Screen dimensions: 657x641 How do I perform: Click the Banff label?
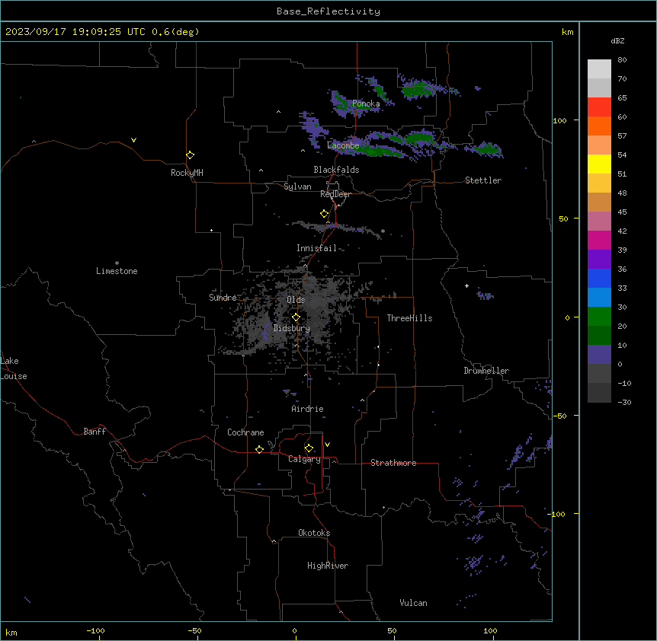[x=95, y=432]
